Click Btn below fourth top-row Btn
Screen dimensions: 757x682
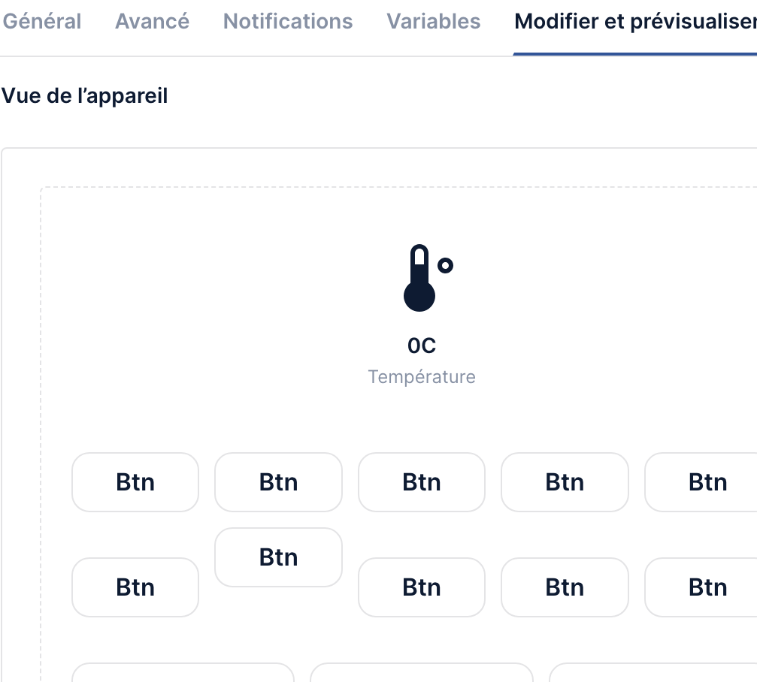click(x=565, y=587)
